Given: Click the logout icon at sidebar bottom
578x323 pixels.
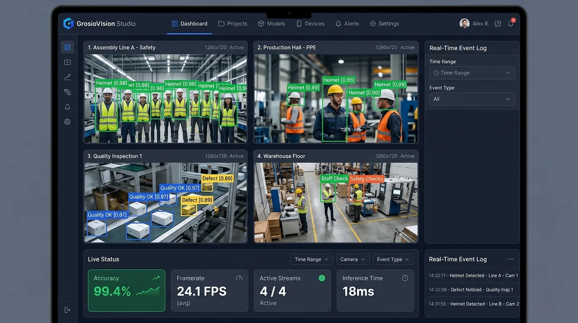Looking at the screenshot, I should [67, 310].
